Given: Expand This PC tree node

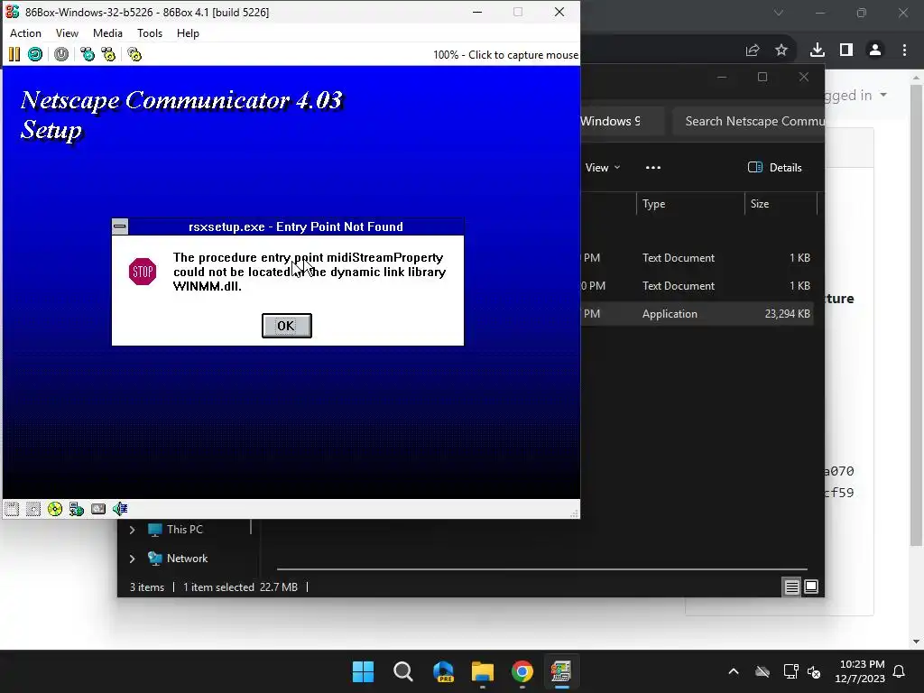Looking at the screenshot, I should [x=132, y=530].
